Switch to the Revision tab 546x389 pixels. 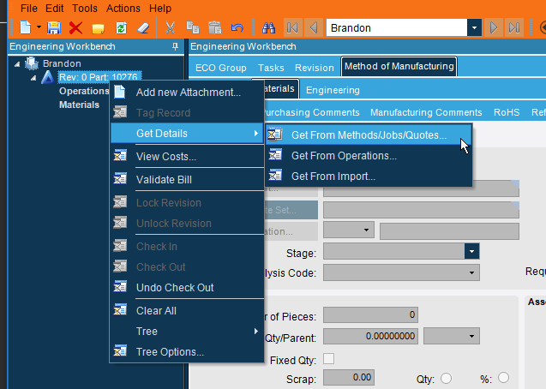point(314,68)
